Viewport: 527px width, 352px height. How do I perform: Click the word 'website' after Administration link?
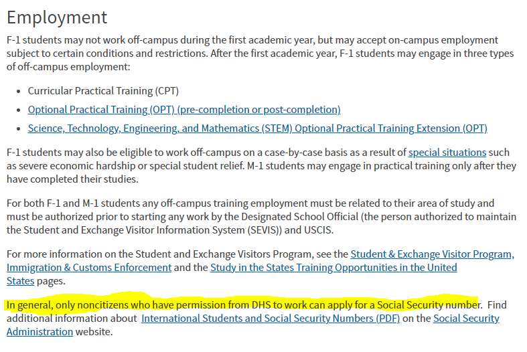[x=94, y=332]
